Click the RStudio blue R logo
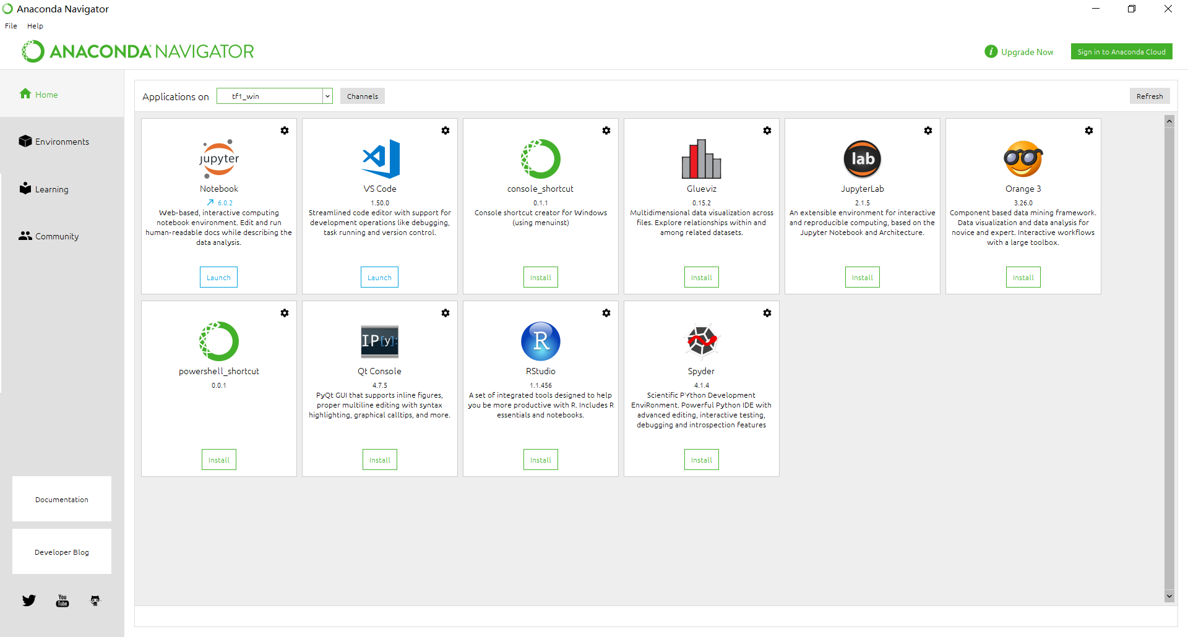The width and height of the screenshot is (1188, 637). tap(541, 341)
